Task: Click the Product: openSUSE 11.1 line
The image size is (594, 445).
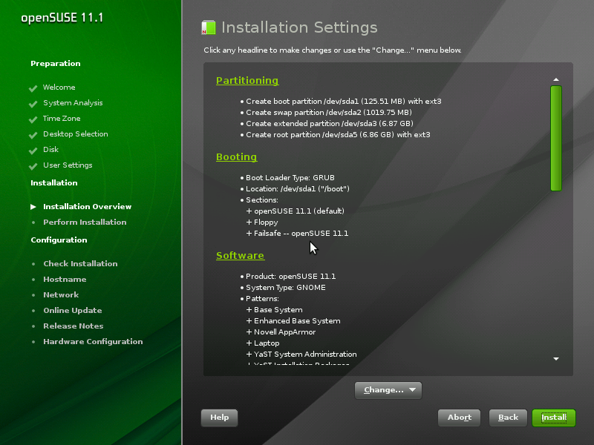Action: click(290, 277)
